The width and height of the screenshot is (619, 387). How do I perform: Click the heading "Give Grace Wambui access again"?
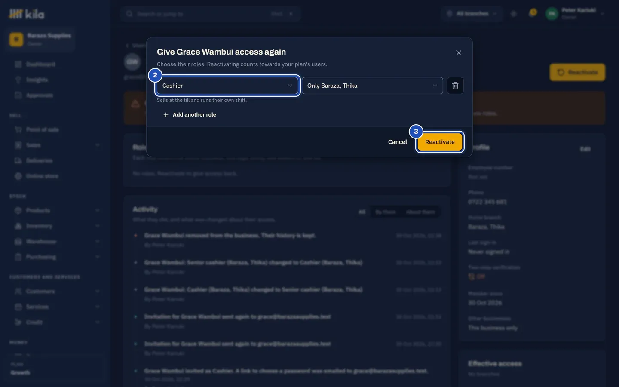tap(221, 52)
